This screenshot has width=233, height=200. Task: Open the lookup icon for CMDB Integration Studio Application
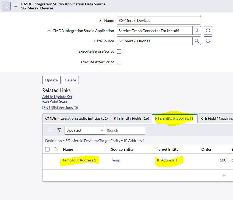coord(197,30)
